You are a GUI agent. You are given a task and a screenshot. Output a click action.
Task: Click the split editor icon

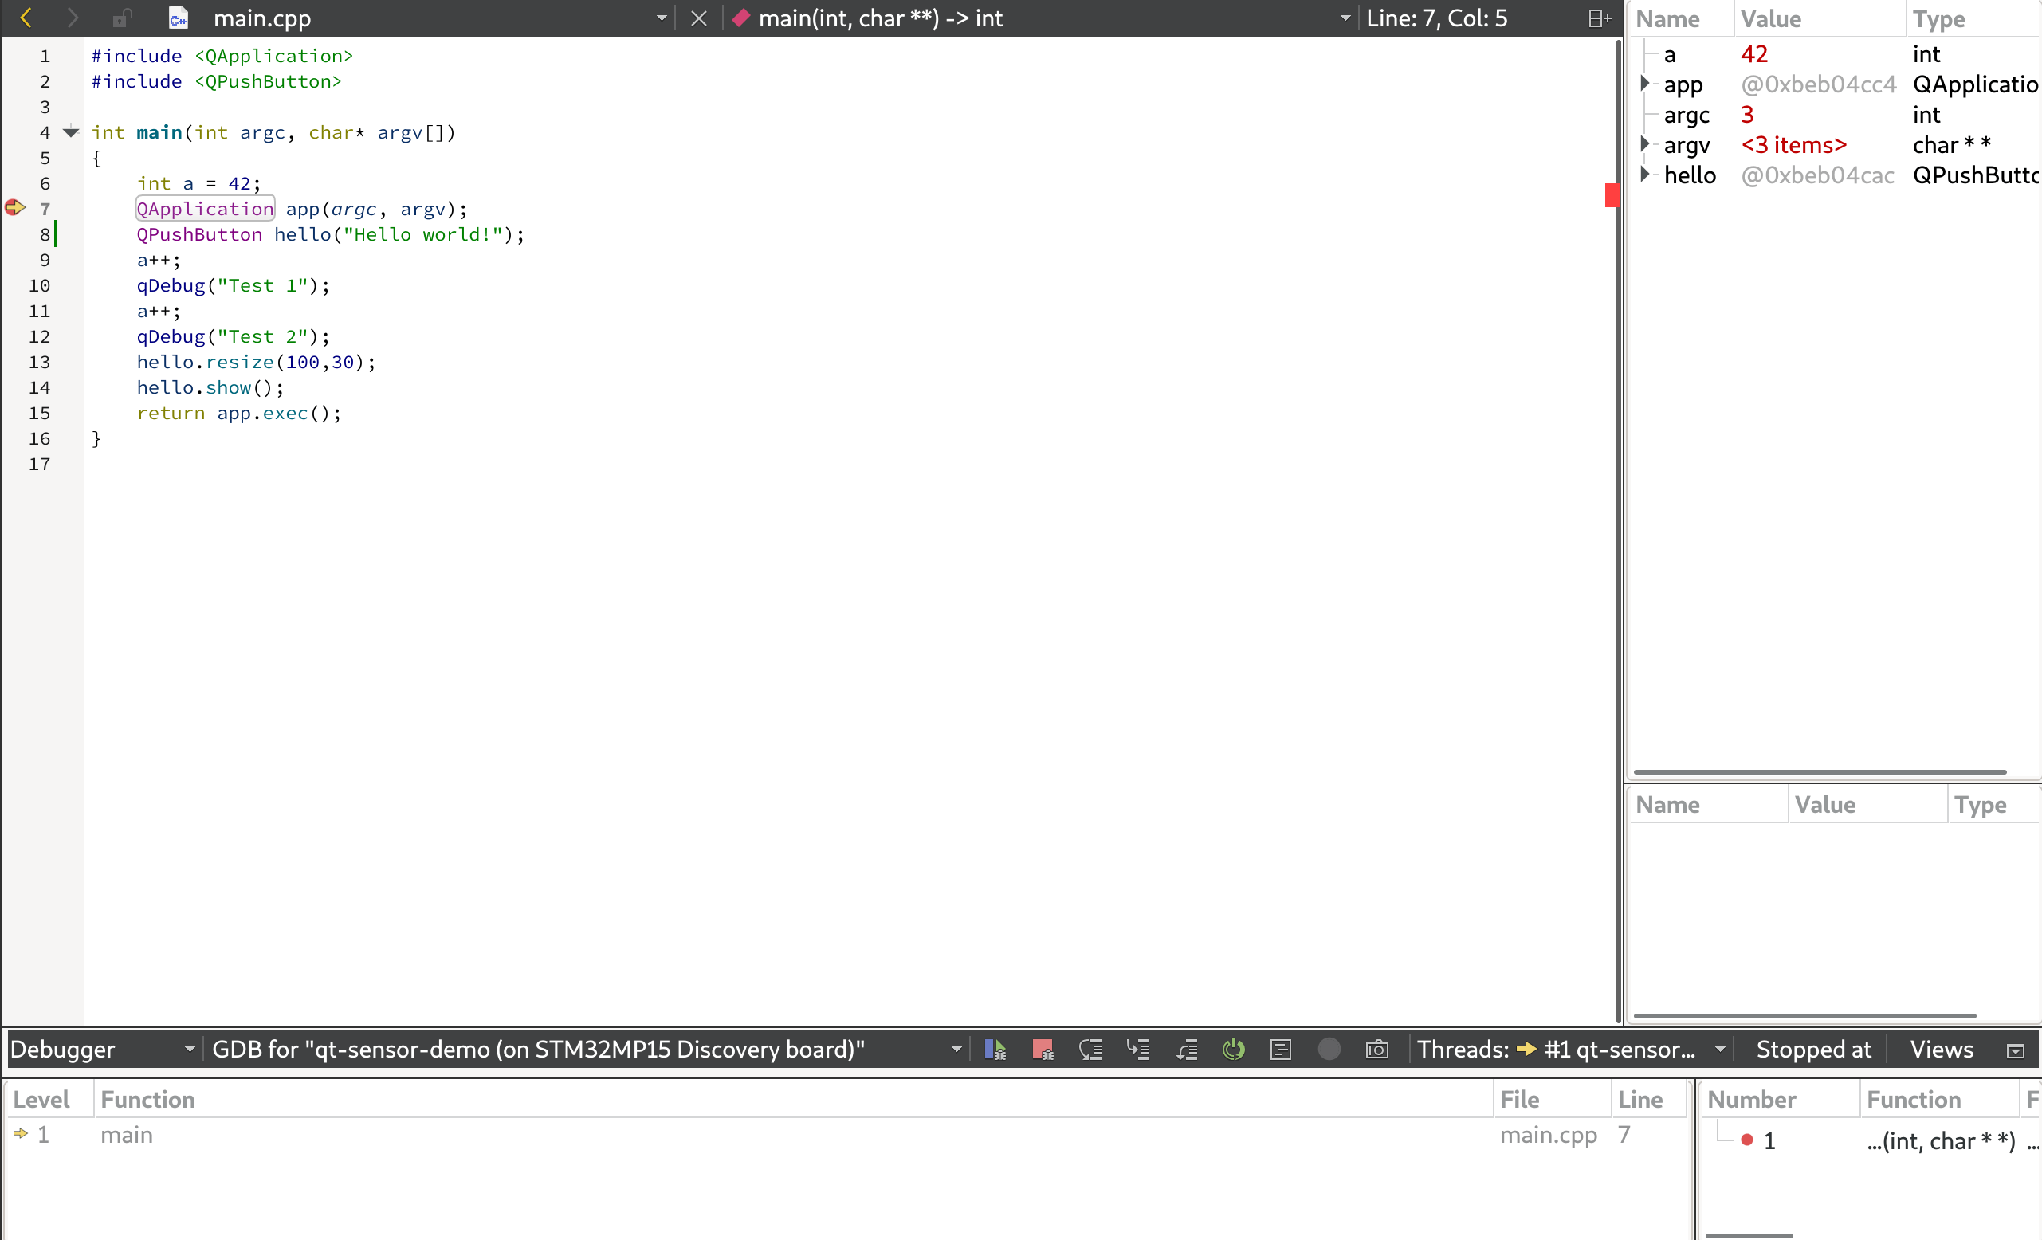pos(1599,18)
